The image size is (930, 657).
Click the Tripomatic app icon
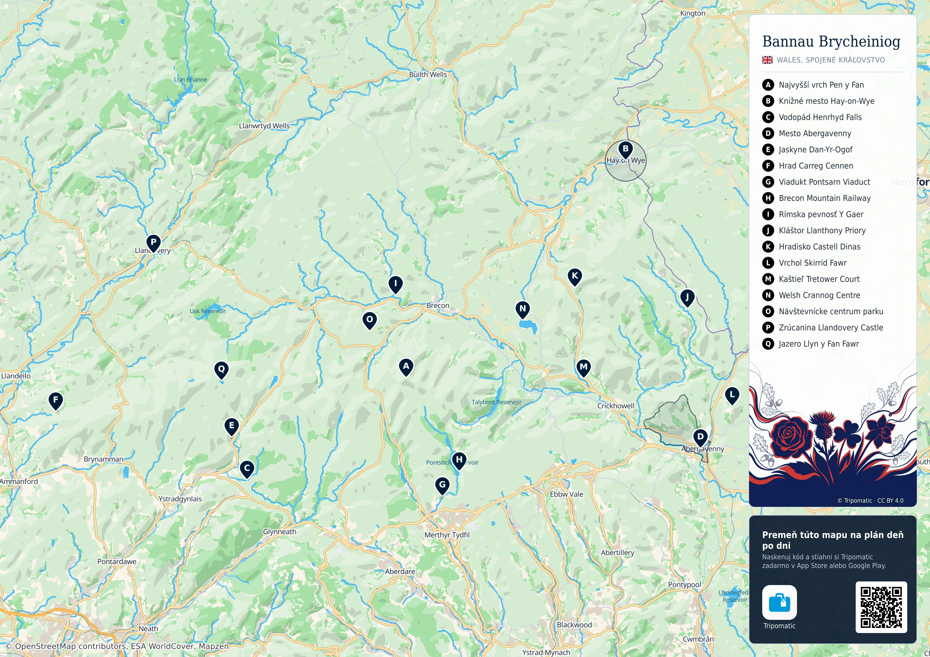click(x=779, y=602)
